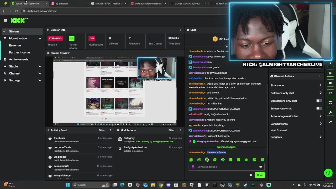The width and height of the screenshot is (336, 189).
Task: Filter the Mod Actions list
Action: (x=172, y=130)
